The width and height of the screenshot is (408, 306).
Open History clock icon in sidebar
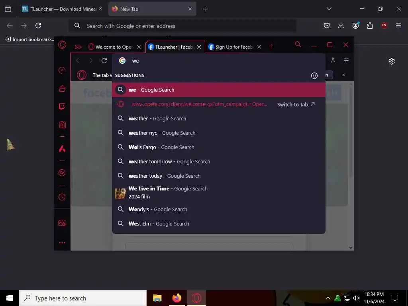tap(62, 197)
